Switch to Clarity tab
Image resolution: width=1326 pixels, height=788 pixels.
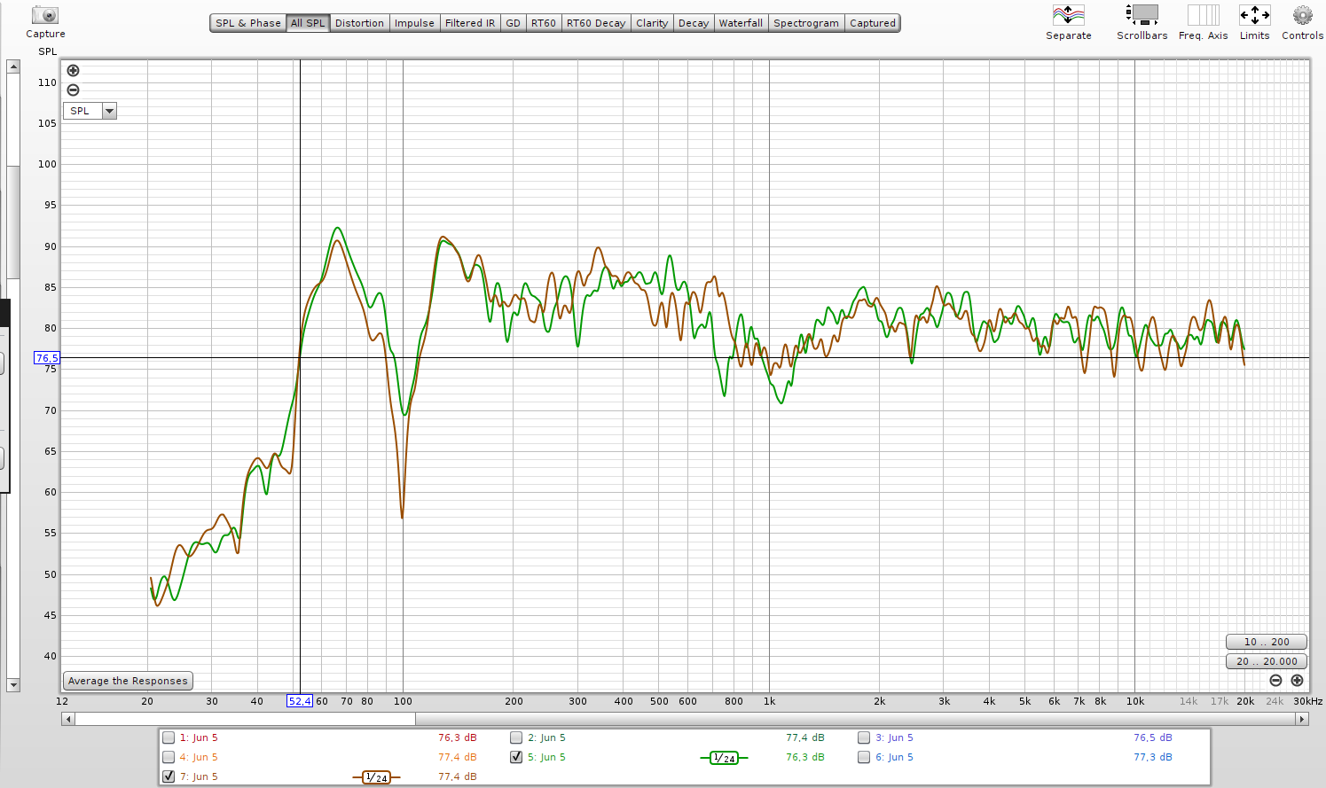(652, 23)
